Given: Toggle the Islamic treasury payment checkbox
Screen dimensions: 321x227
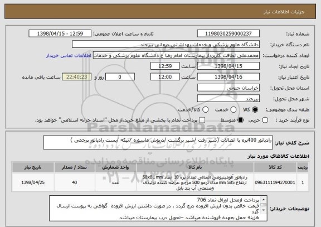Looking at the screenshot, I should pos(202,120).
